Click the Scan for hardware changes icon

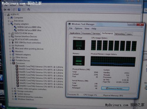(x=29, y=9)
